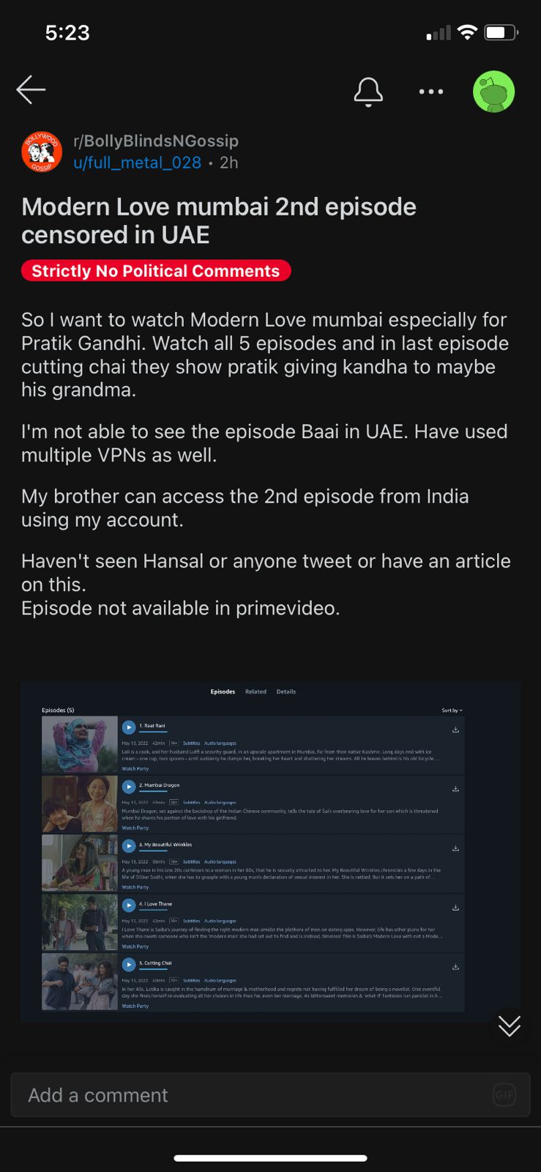Screen dimensions: 541x1172
Task: Open notification bell for this post
Action: coord(368,92)
